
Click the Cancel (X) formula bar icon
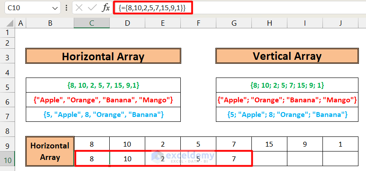pyautogui.click(x=80, y=8)
